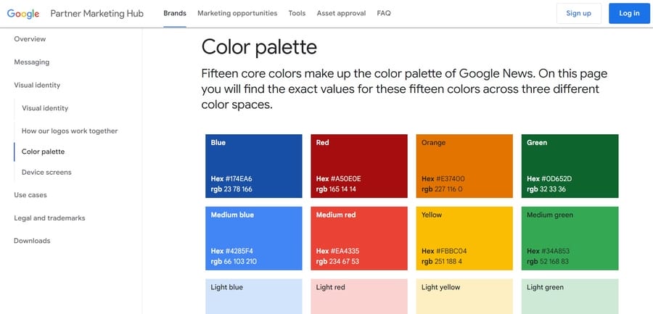The width and height of the screenshot is (653, 314).
Task: Click rgb value 32 33 36
Action: click(x=553, y=189)
